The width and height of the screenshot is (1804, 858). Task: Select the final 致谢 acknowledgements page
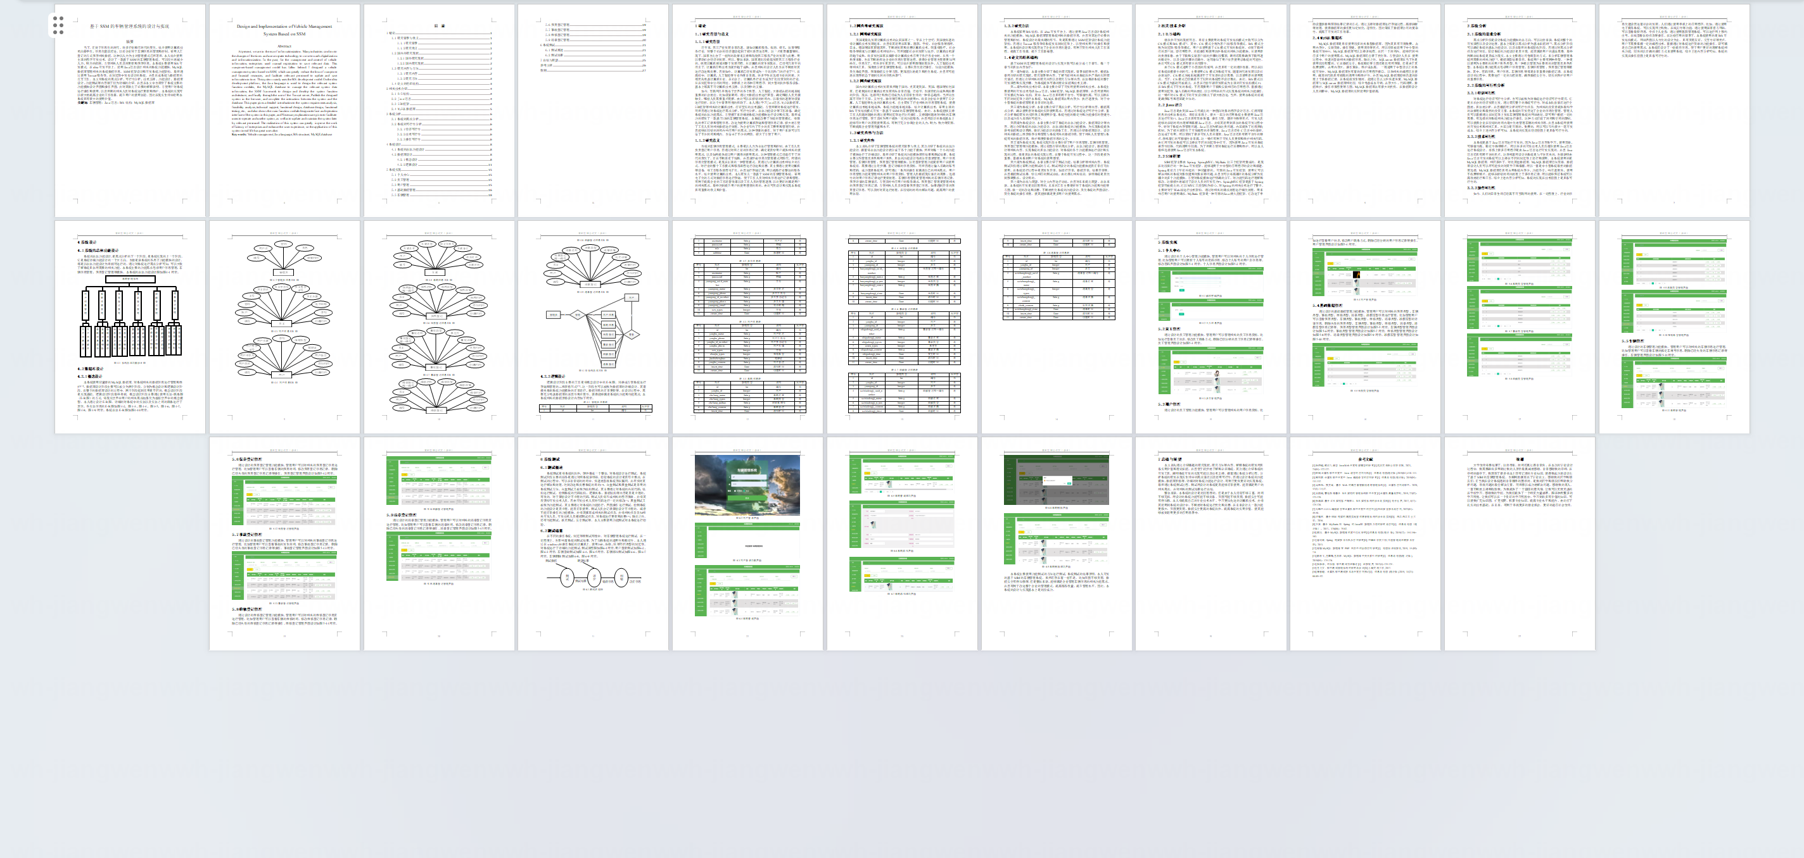(x=1520, y=543)
